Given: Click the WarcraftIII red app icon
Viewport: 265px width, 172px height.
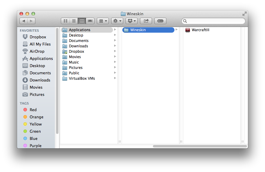Looking at the screenshot, I should coord(188,30).
